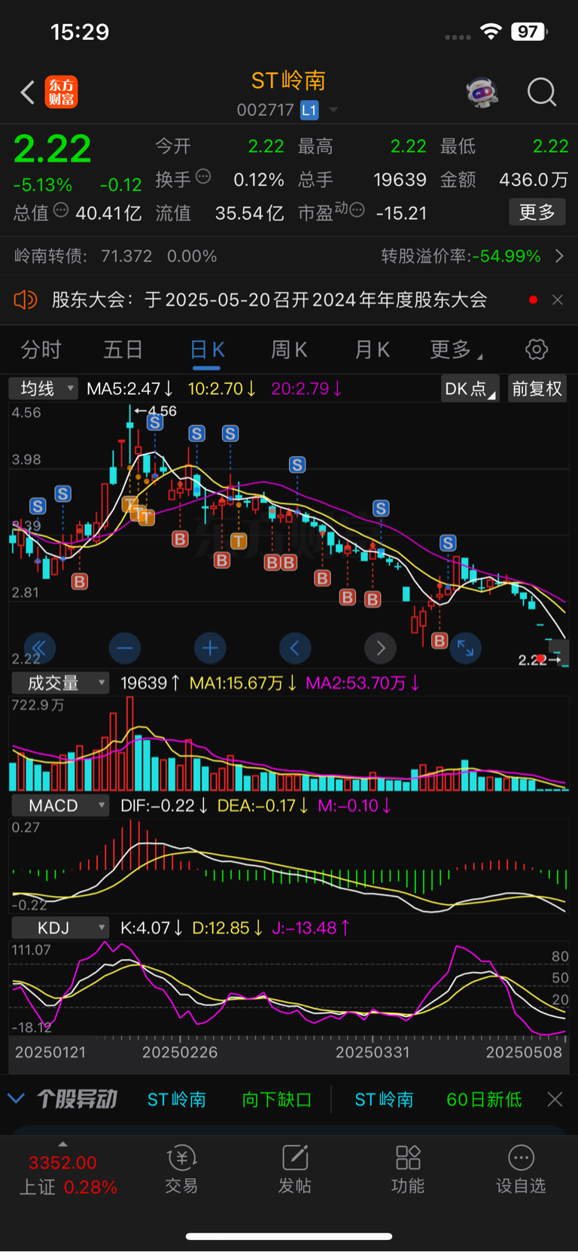
Task: Move chart left with left arrow
Action: 295,647
